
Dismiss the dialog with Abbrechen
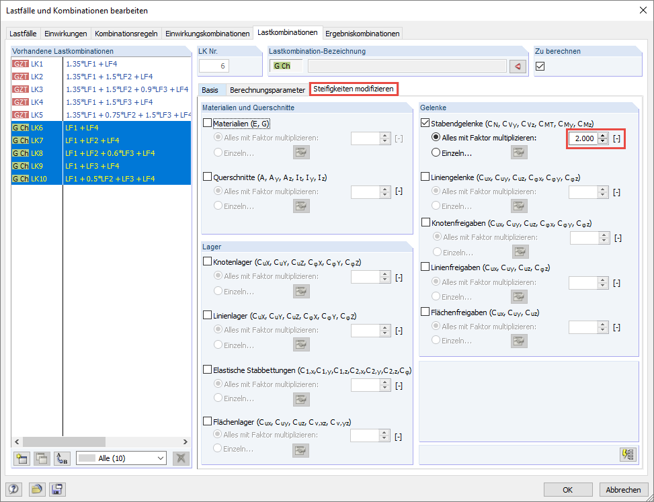click(623, 489)
